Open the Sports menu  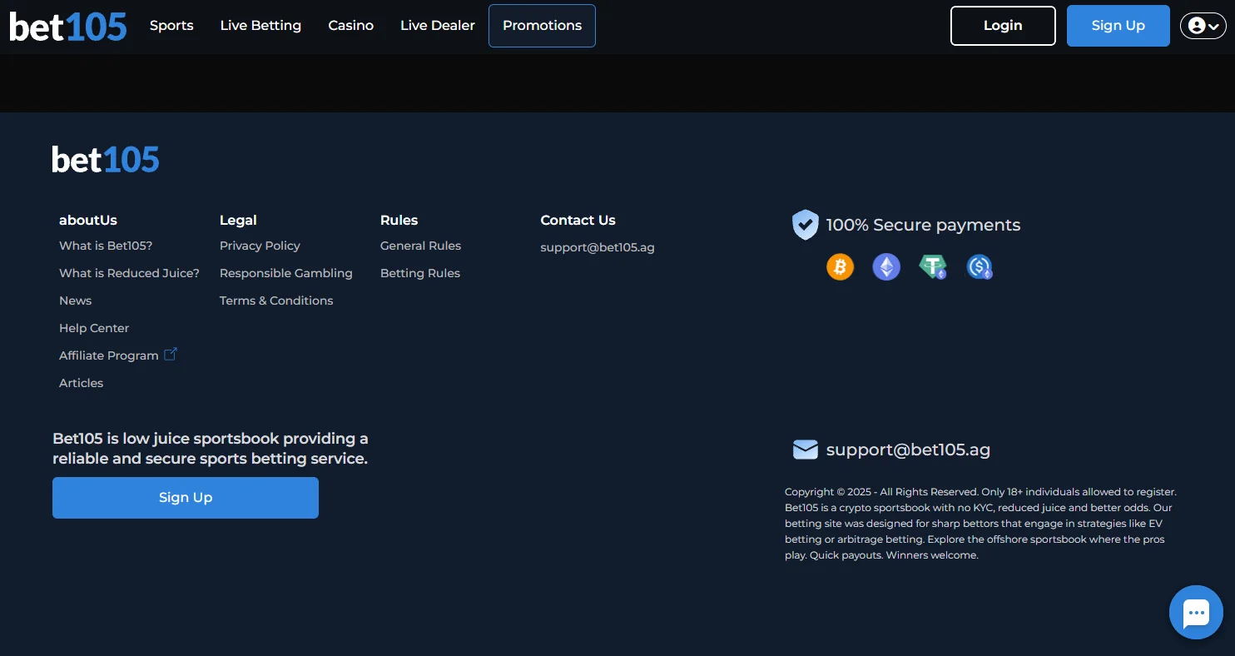(171, 26)
